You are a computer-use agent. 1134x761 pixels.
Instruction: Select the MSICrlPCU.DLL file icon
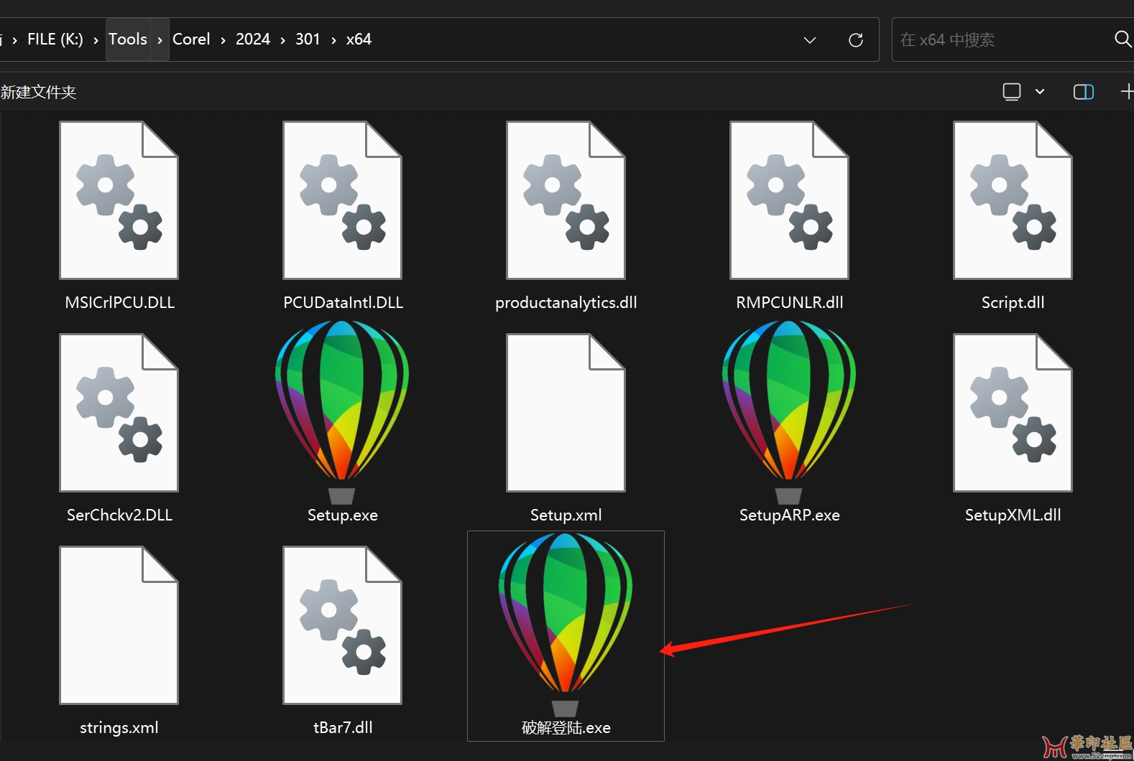point(119,200)
